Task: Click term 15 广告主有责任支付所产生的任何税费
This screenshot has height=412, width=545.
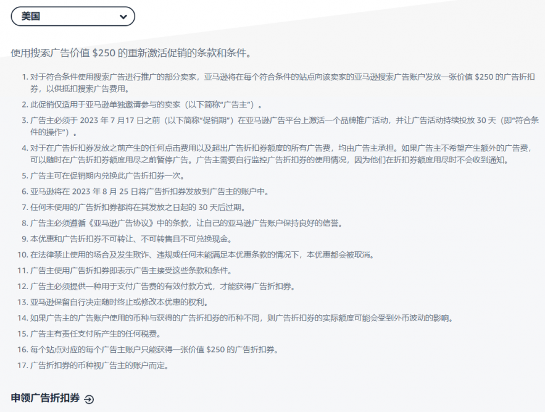Action: click(x=96, y=334)
